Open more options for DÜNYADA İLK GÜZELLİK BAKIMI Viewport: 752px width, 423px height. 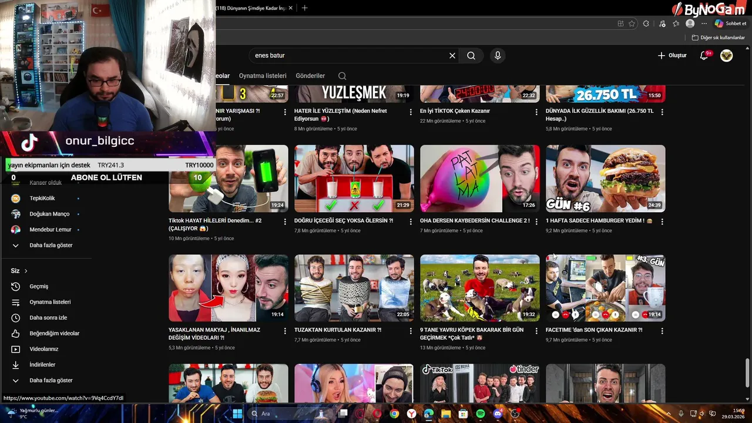(x=662, y=112)
